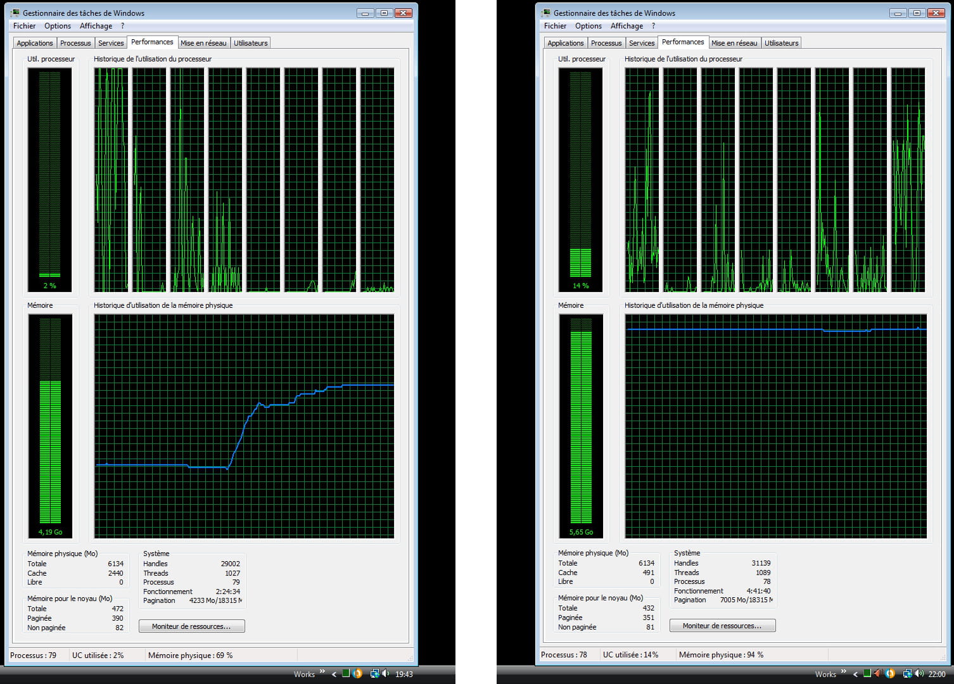Select Performances tab in left Task Manager
Image resolution: width=954 pixels, height=684 pixels.
point(152,42)
